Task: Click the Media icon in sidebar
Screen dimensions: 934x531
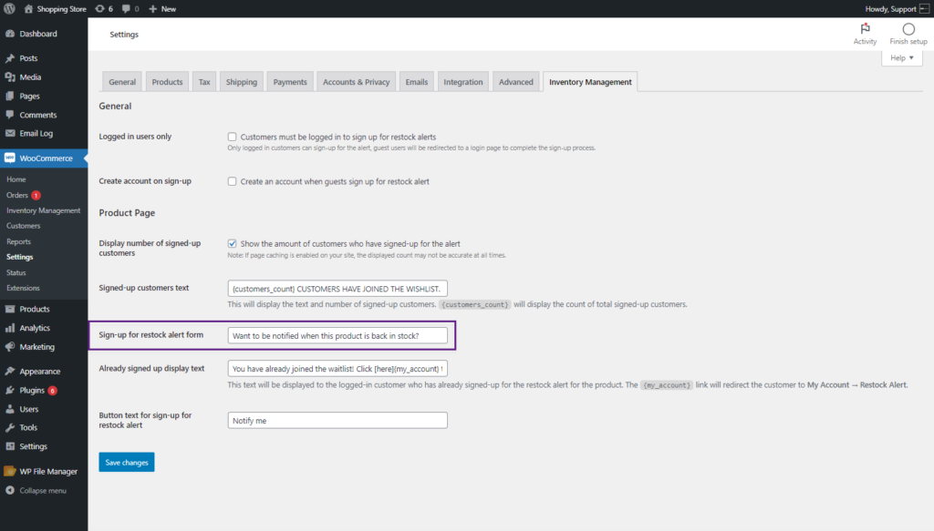Action: click(x=10, y=77)
